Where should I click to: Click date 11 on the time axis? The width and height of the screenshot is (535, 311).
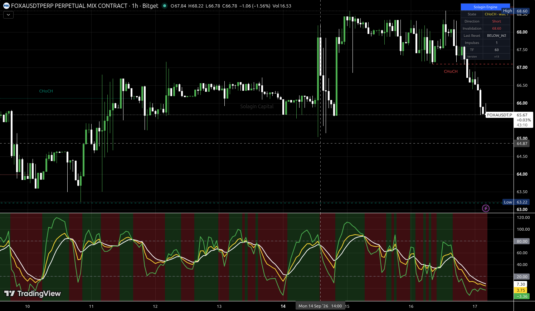[x=91, y=306]
